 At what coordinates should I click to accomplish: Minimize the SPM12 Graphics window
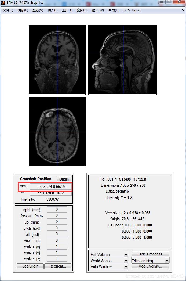tap(162, 2)
